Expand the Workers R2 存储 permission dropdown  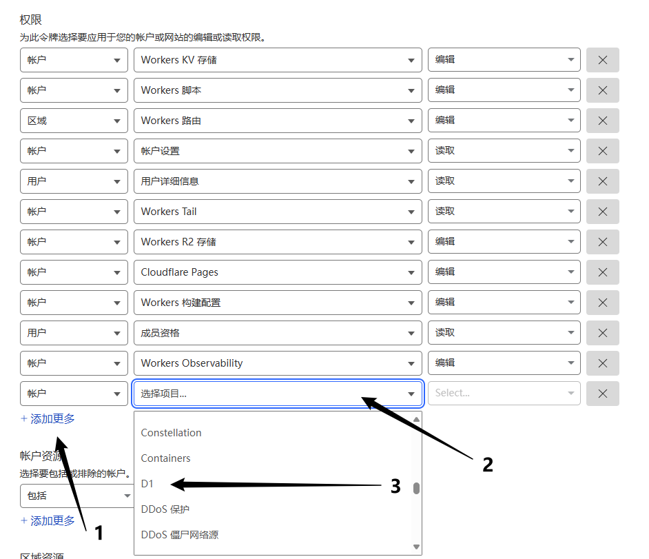(x=278, y=242)
